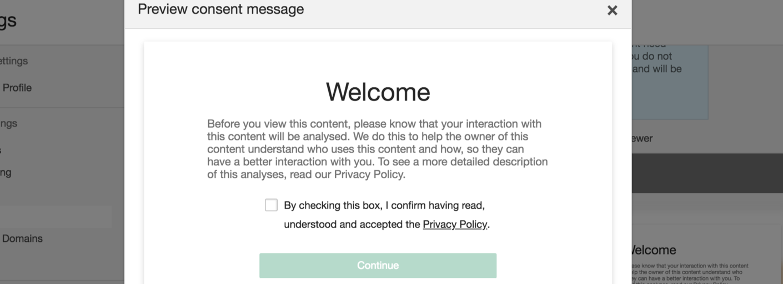Click the dark gray bar at right
Screen dimensions: 783x284
pyautogui.click(x=707, y=173)
